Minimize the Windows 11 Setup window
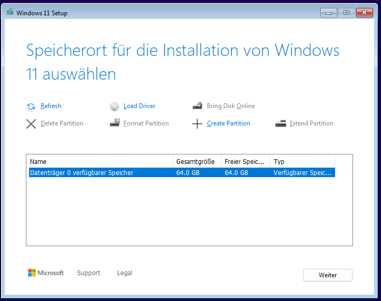 [329, 13]
